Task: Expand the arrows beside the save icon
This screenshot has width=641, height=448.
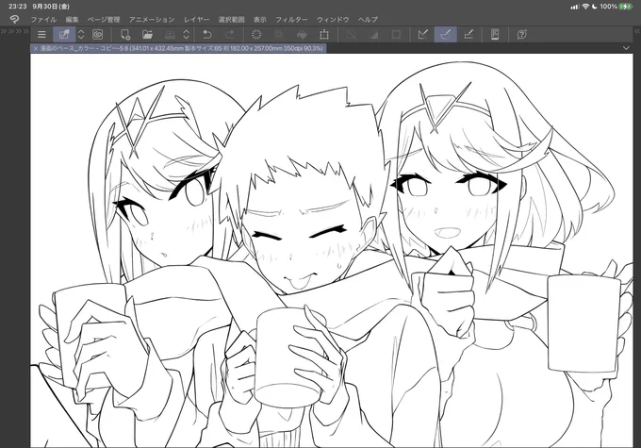Action: coord(187,35)
